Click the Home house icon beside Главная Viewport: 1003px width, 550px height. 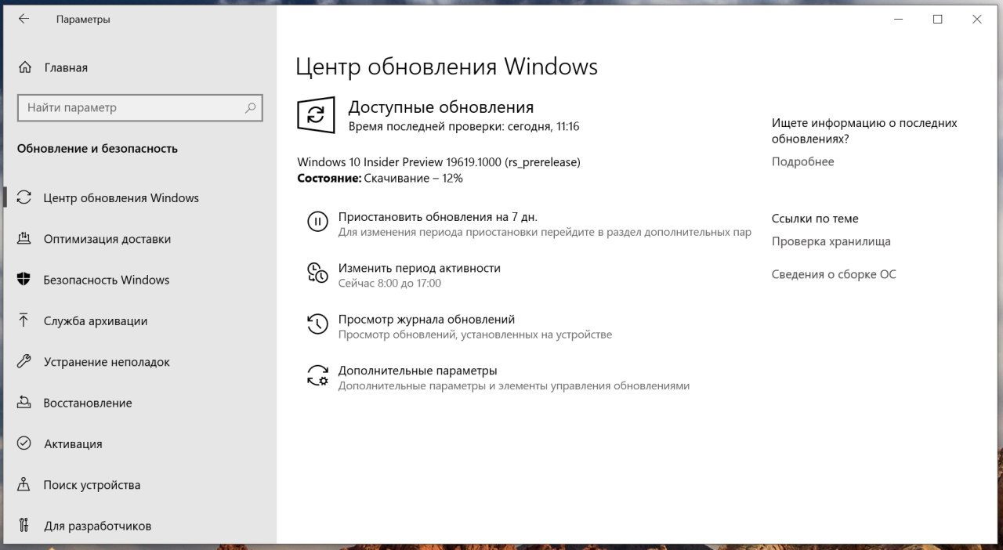(25, 67)
